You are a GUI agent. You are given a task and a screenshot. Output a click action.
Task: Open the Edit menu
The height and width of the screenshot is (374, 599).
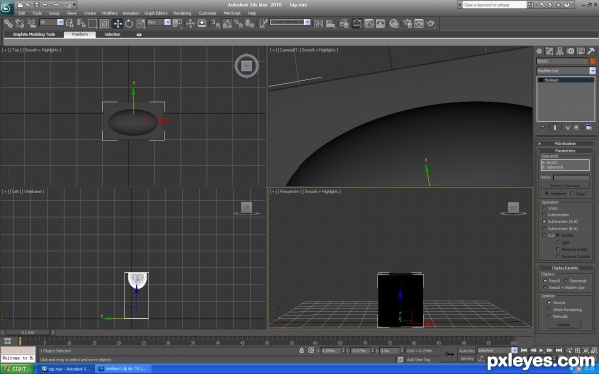coord(22,13)
